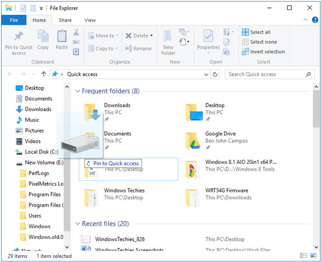Click the Pin to Quick access ribbon icon

[x=18, y=36]
